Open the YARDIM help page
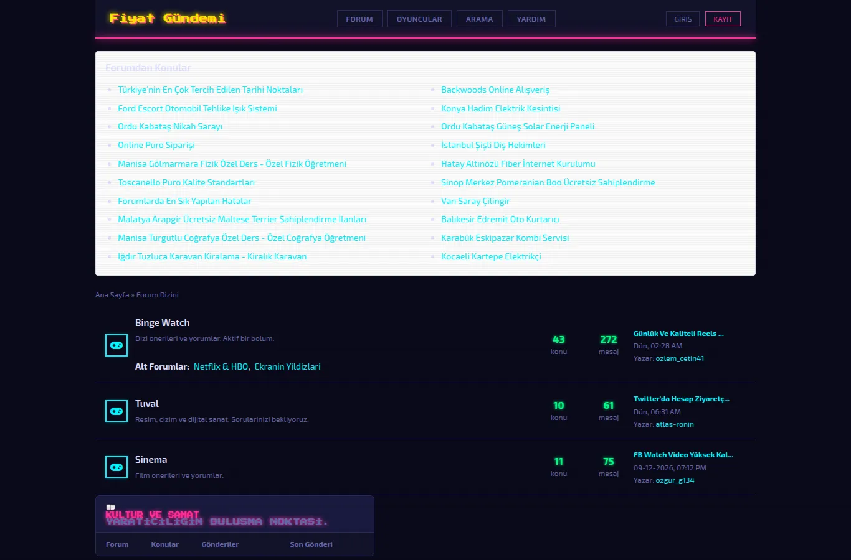The width and height of the screenshot is (851, 560). click(x=531, y=19)
